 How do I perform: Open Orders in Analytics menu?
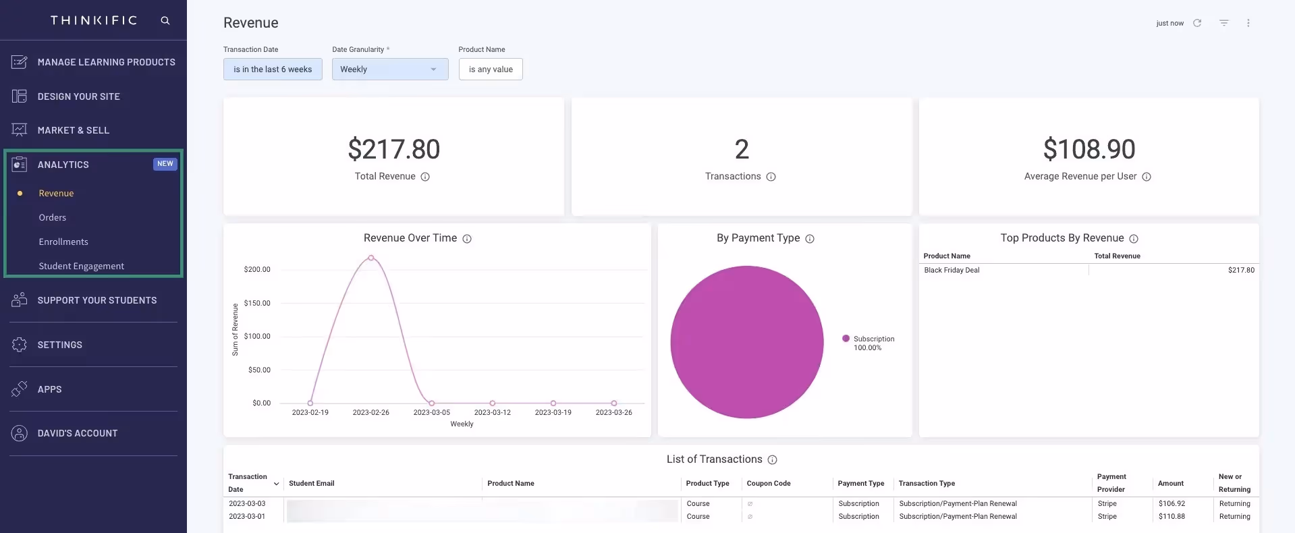coord(53,217)
